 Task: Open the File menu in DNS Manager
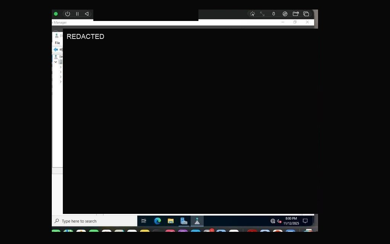[x=58, y=43]
